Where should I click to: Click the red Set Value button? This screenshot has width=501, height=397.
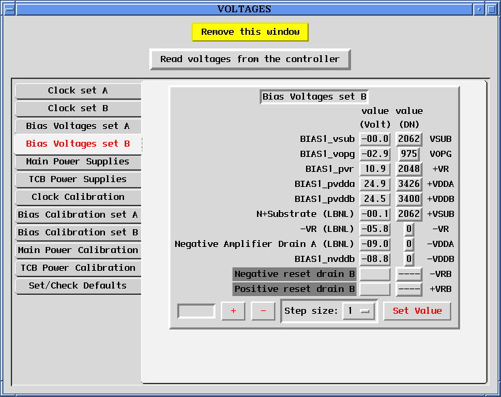417,311
